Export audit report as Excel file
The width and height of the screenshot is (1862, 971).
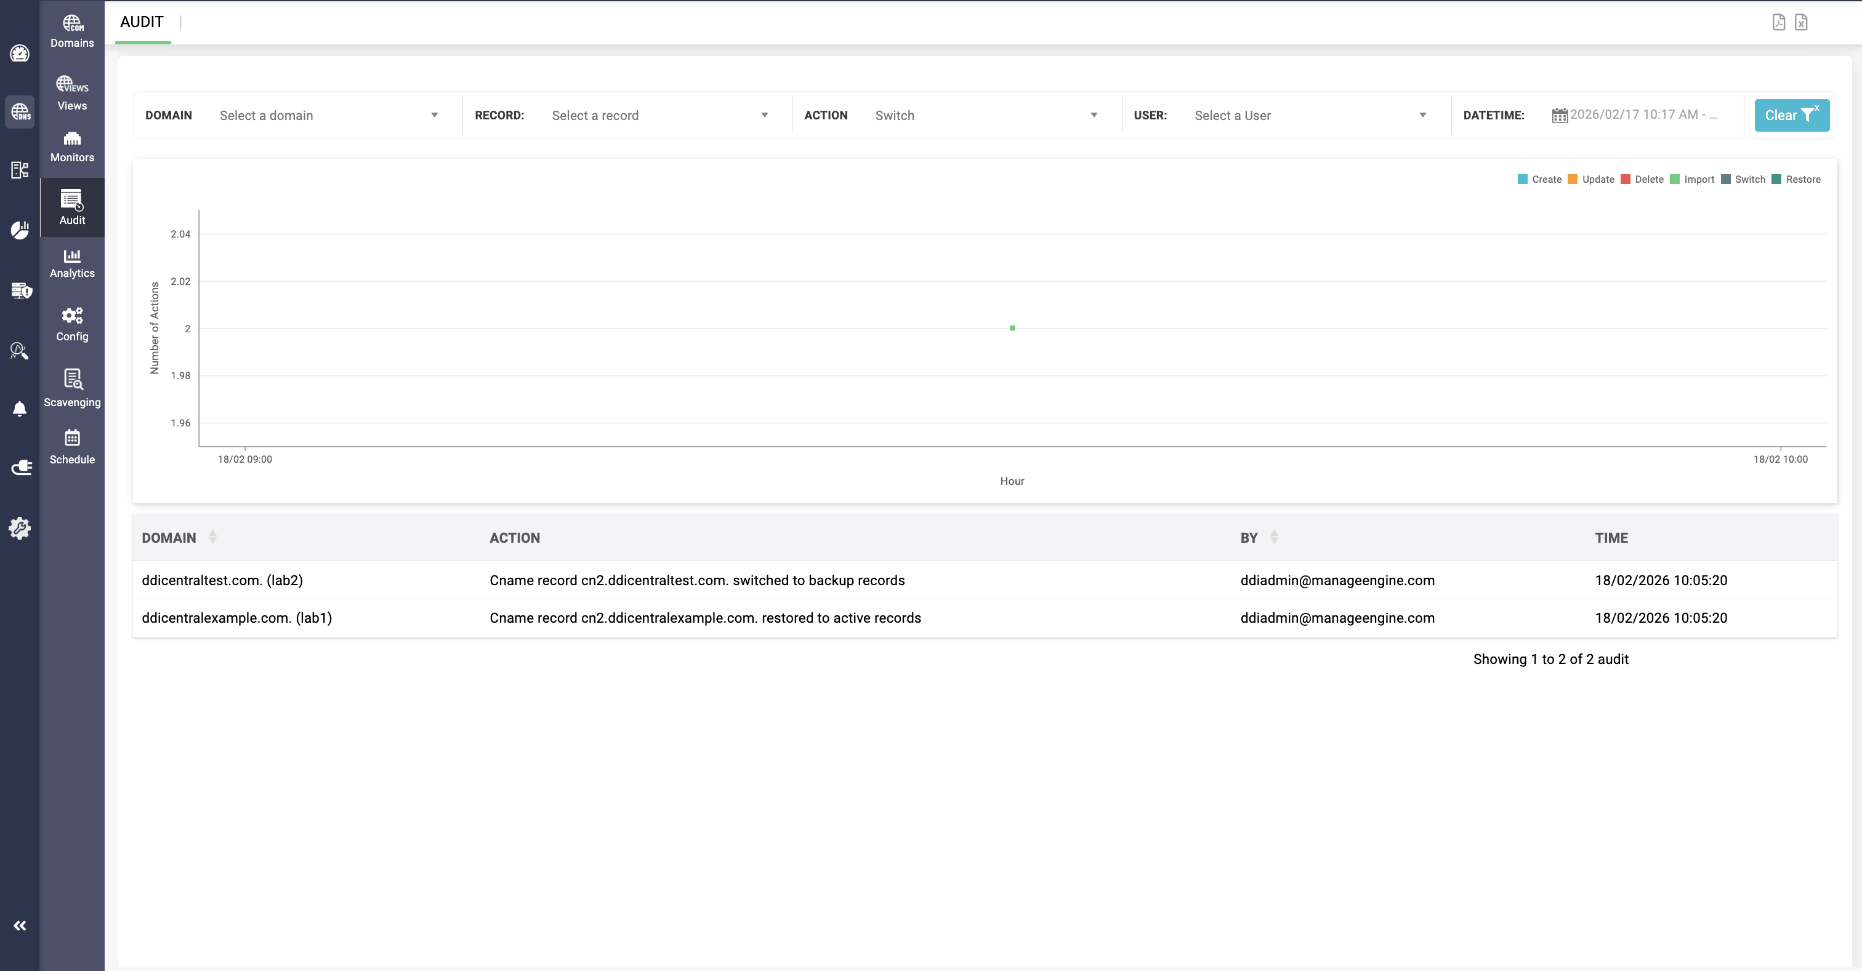pos(1800,22)
